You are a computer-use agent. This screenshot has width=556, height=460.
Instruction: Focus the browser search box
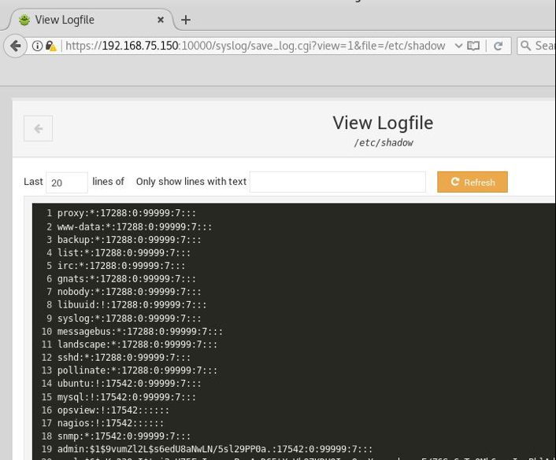coord(536,46)
